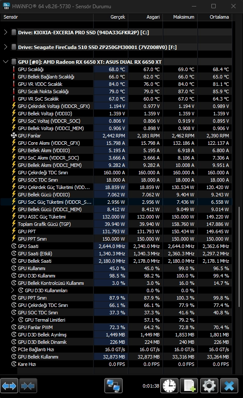
Task: Select the GPU SoC Güç Tüketimi row
Action: click(x=116, y=202)
